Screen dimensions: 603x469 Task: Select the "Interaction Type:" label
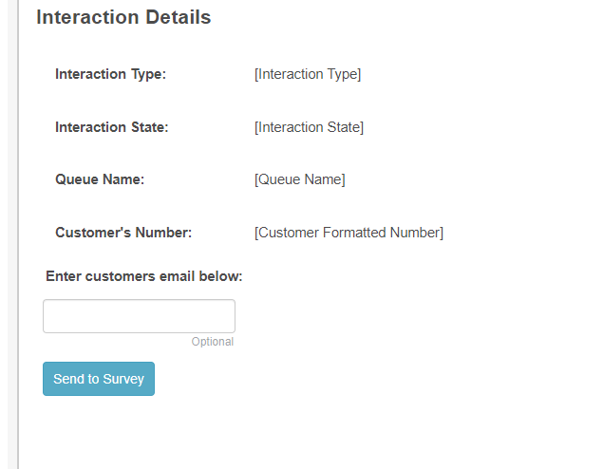pos(110,74)
